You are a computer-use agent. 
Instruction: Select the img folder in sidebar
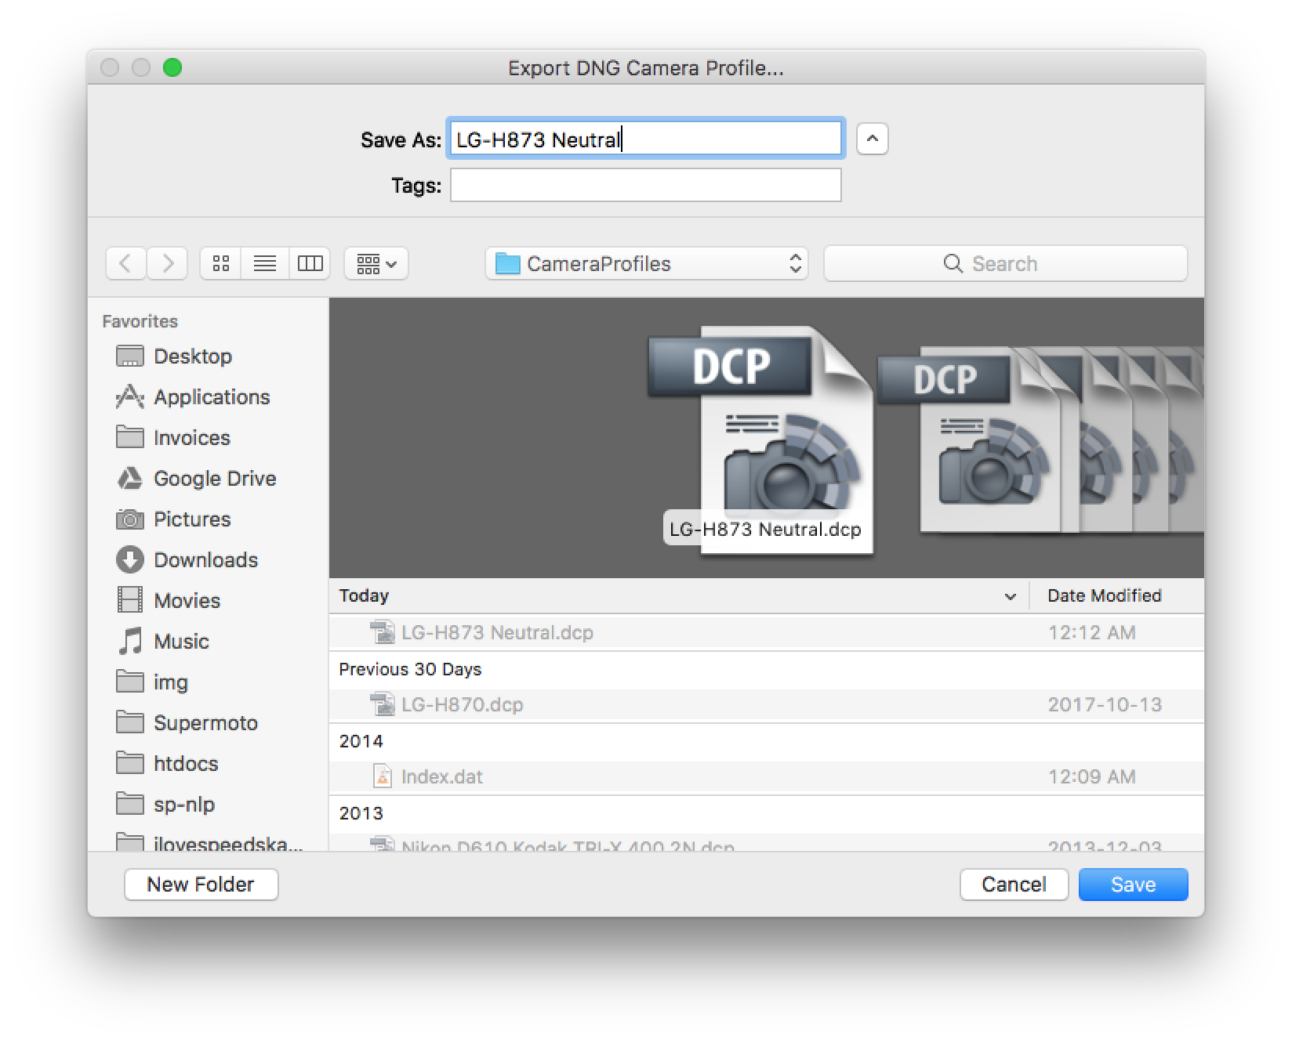pyautogui.click(x=152, y=682)
